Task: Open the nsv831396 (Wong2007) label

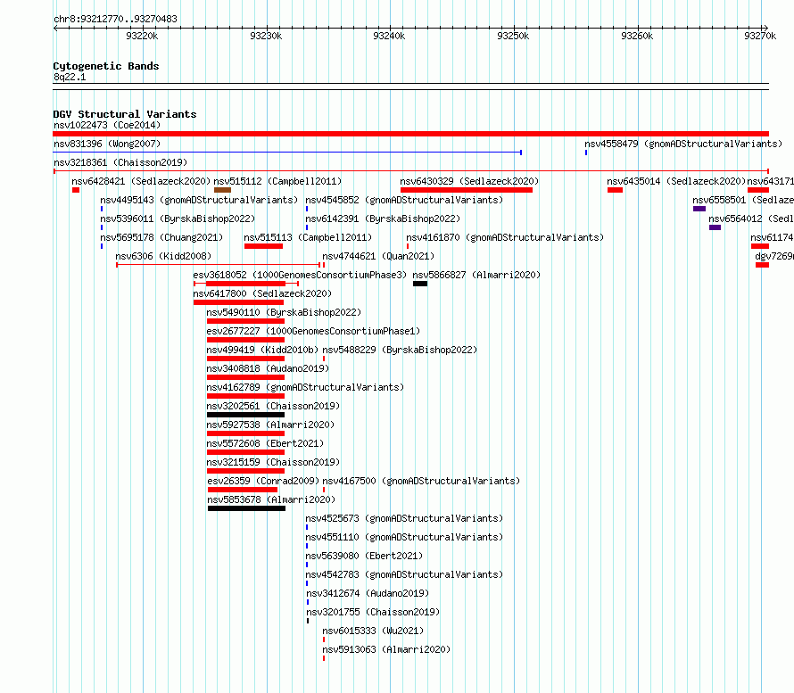Action: click(107, 144)
